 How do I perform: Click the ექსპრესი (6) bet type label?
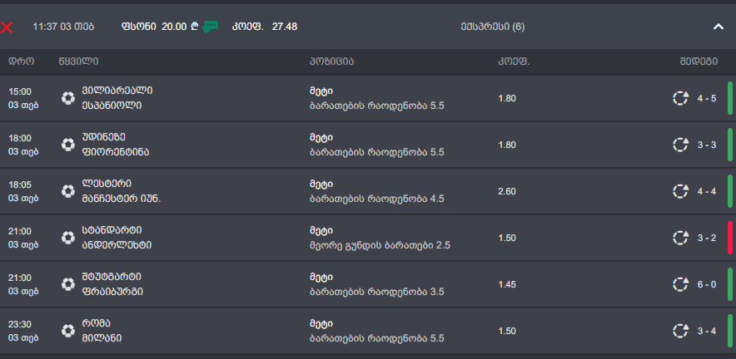point(492,27)
